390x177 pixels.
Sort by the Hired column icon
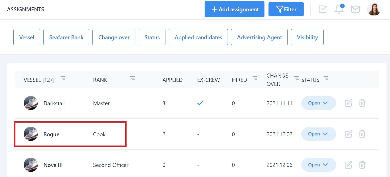(x=255, y=78)
